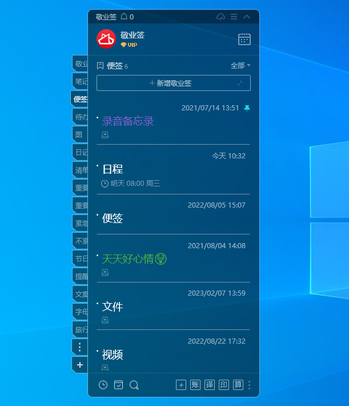Click the 新增敬业签 add note field

pyautogui.click(x=174, y=83)
